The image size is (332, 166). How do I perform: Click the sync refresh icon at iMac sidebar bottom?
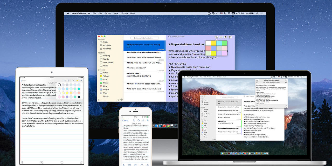119,100
